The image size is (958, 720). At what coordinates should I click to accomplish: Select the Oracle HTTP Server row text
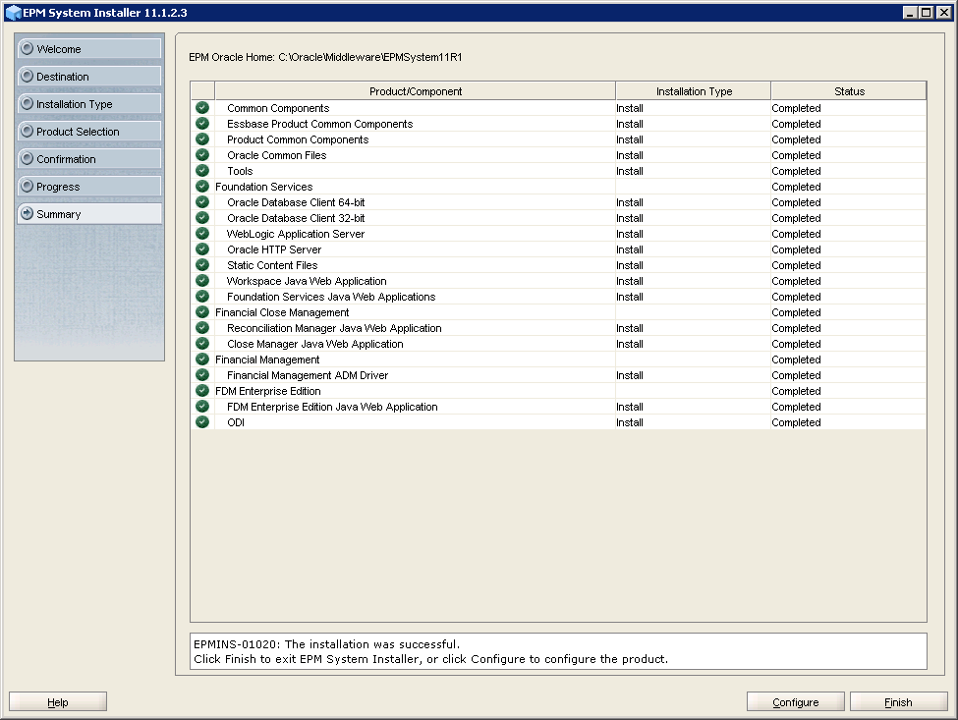pos(274,249)
